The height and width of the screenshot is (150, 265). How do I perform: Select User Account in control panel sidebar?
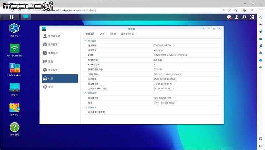coord(60,36)
